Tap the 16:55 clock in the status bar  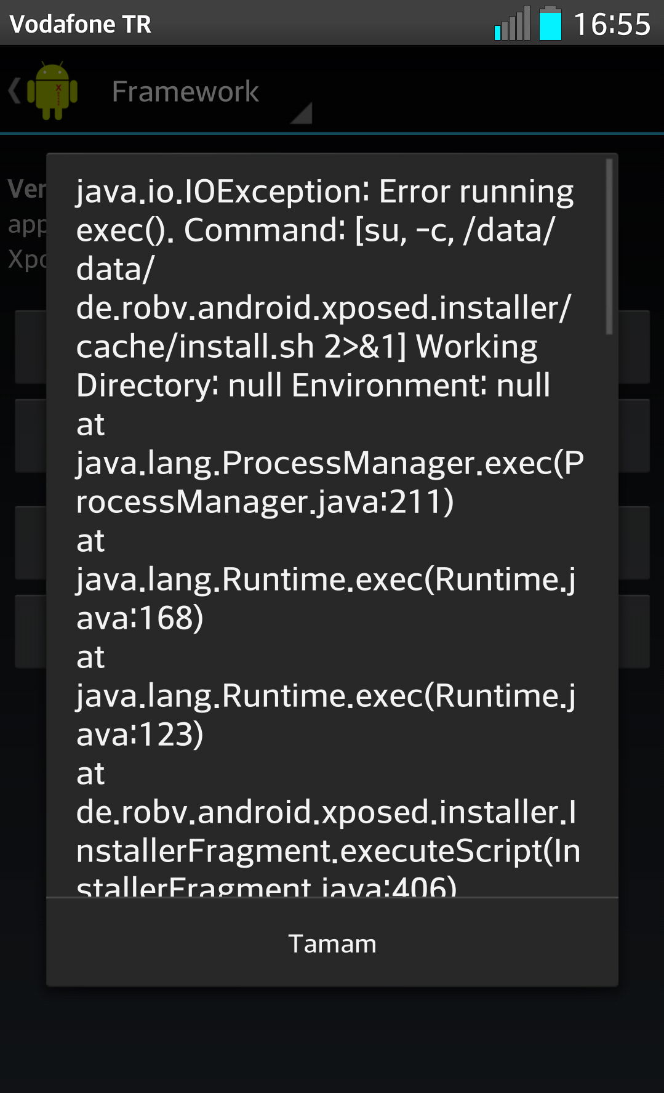(x=612, y=24)
